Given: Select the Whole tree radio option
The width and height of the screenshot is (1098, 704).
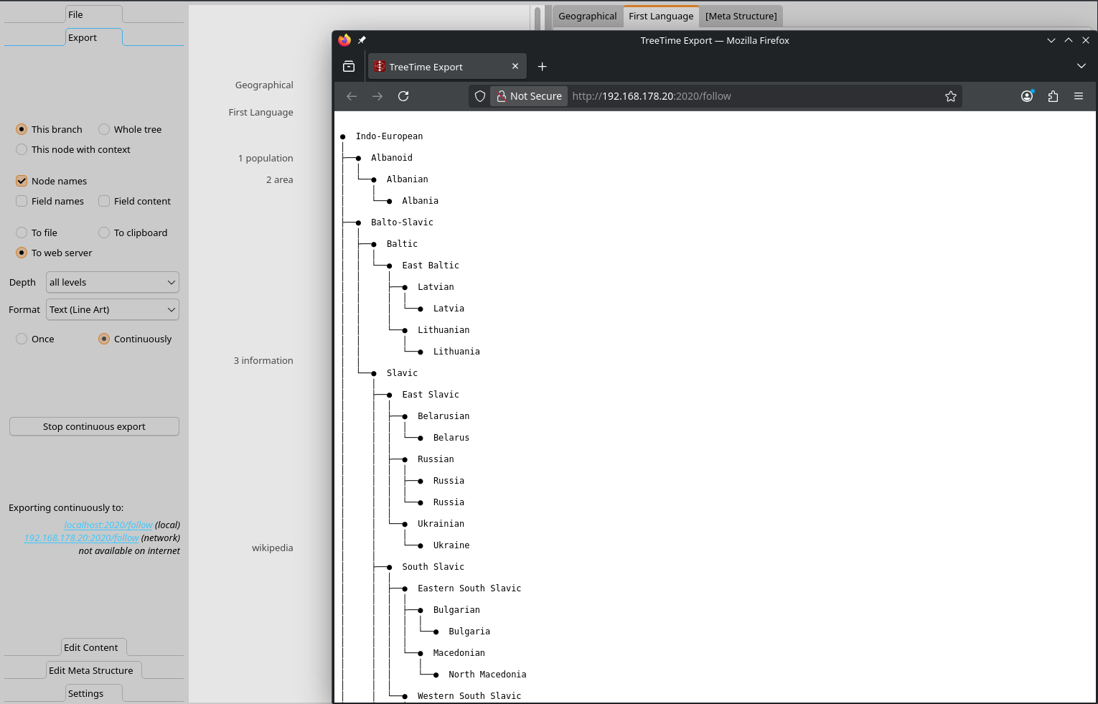Looking at the screenshot, I should click(105, 130).
